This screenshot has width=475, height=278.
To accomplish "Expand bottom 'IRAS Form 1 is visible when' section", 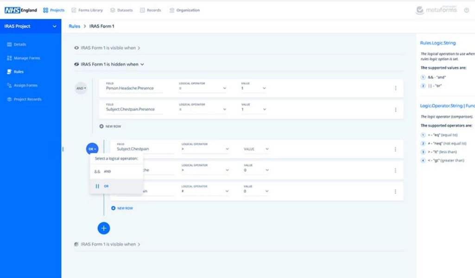I will coord(108,244).
